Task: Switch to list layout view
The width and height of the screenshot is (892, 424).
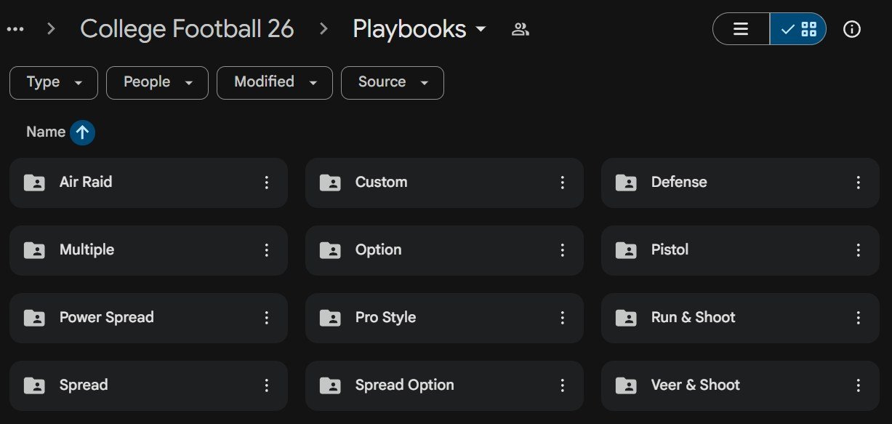Action: [x=741, y=29]
